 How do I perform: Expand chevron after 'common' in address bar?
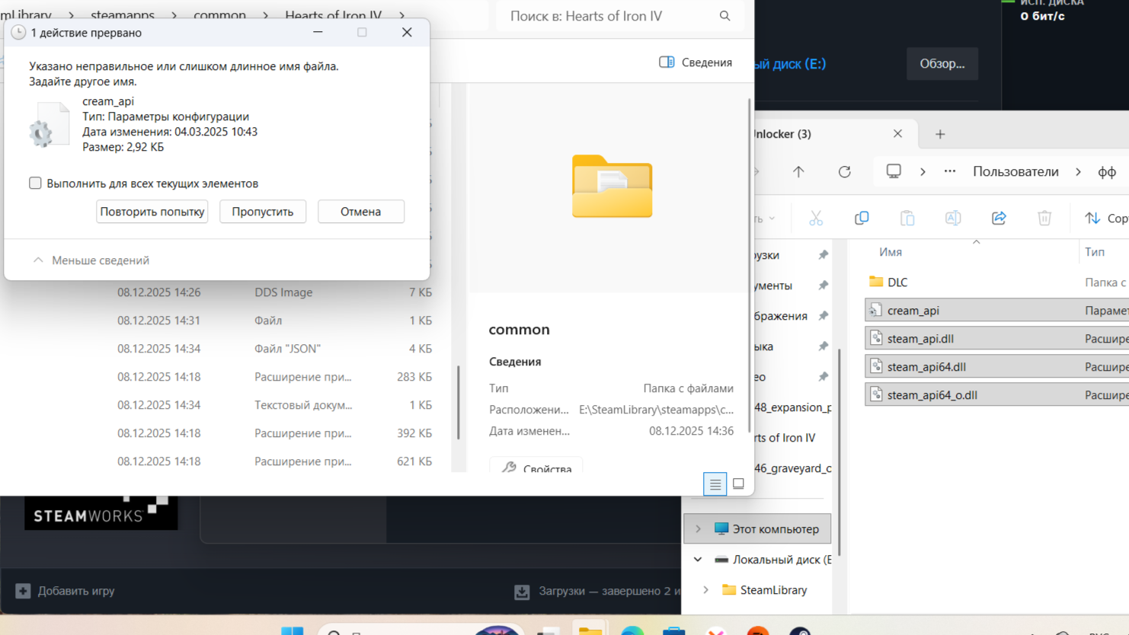pos(265,15)
